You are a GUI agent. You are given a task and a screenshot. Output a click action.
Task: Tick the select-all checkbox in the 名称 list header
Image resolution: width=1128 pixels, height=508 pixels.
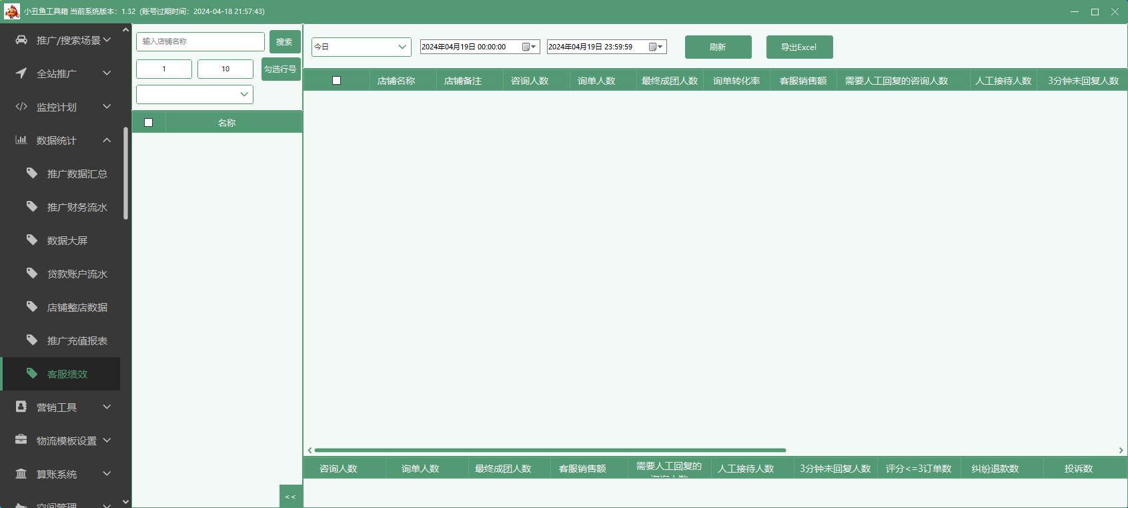[149, 123]
